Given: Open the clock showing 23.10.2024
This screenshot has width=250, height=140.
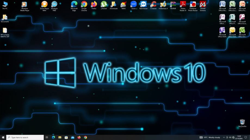Looking at the screenshot, I should 239,138.
